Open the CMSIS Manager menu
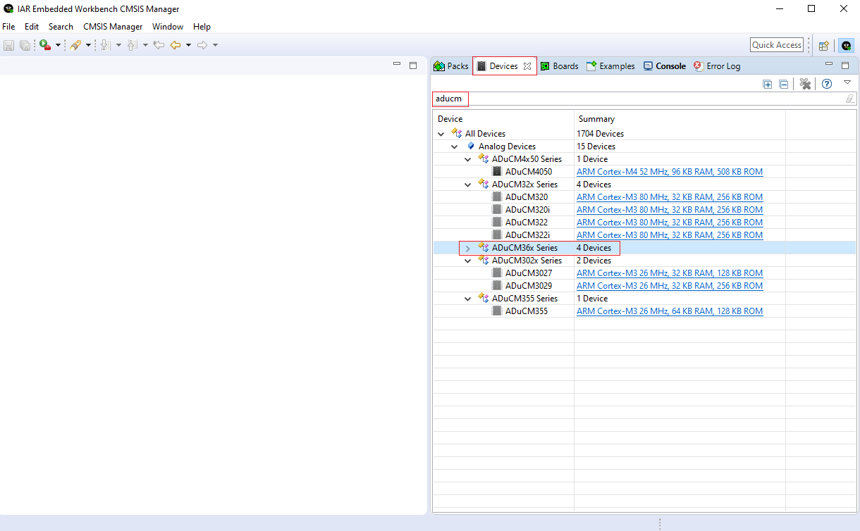This screenshot has width=860, height=531. (x=113, y=27)
